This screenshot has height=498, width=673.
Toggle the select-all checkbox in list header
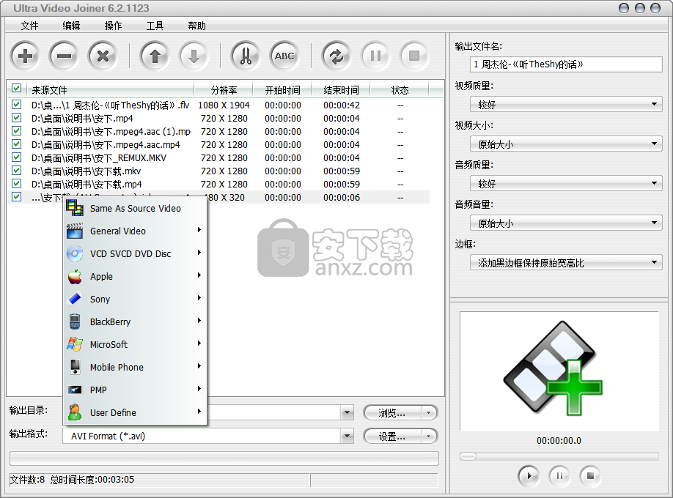click(17, 89)
